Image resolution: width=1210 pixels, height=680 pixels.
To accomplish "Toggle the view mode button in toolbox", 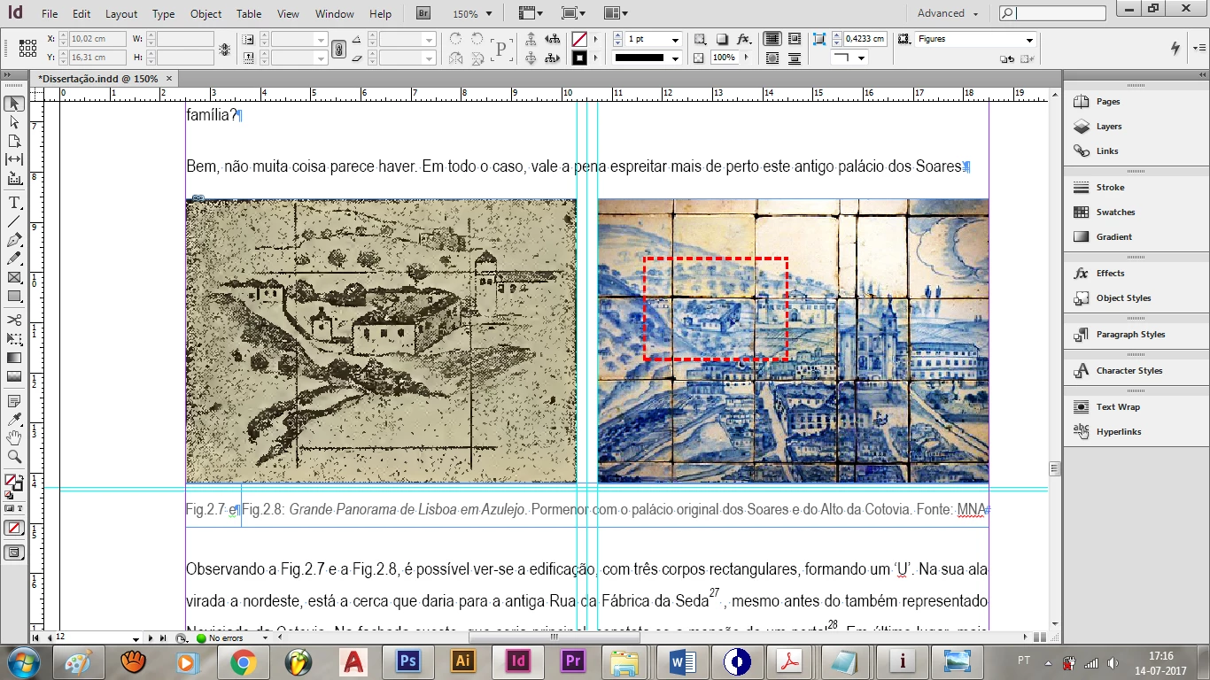I will [x=14, y=552].
